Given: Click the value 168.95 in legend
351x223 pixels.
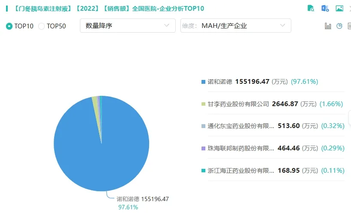Looking at the screenshot, I should (x=289, y=171).
